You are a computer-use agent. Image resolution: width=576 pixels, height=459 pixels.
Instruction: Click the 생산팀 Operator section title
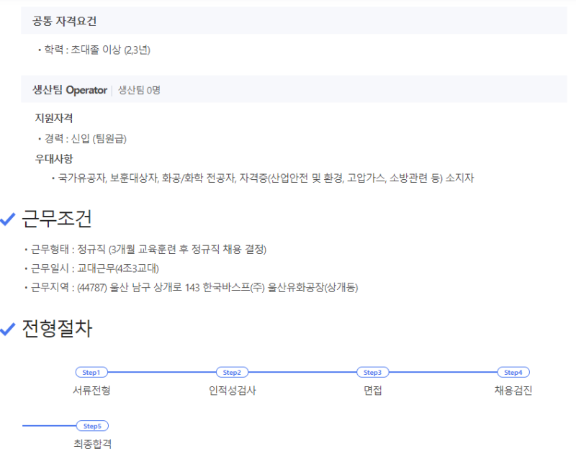(70, 90)
